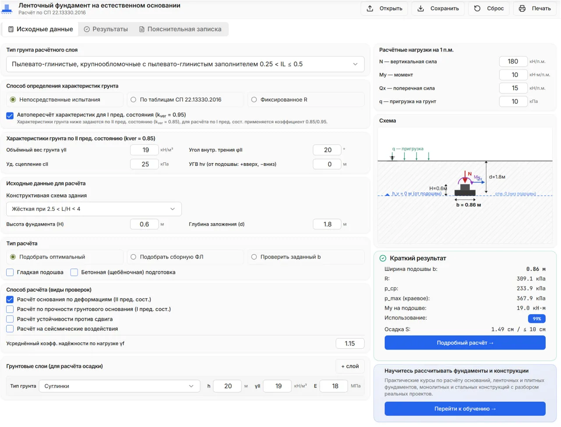This screenshot has height=427, width=561.
Task: Click the p_max value 367.9 кПа
Action: [531, 298]
